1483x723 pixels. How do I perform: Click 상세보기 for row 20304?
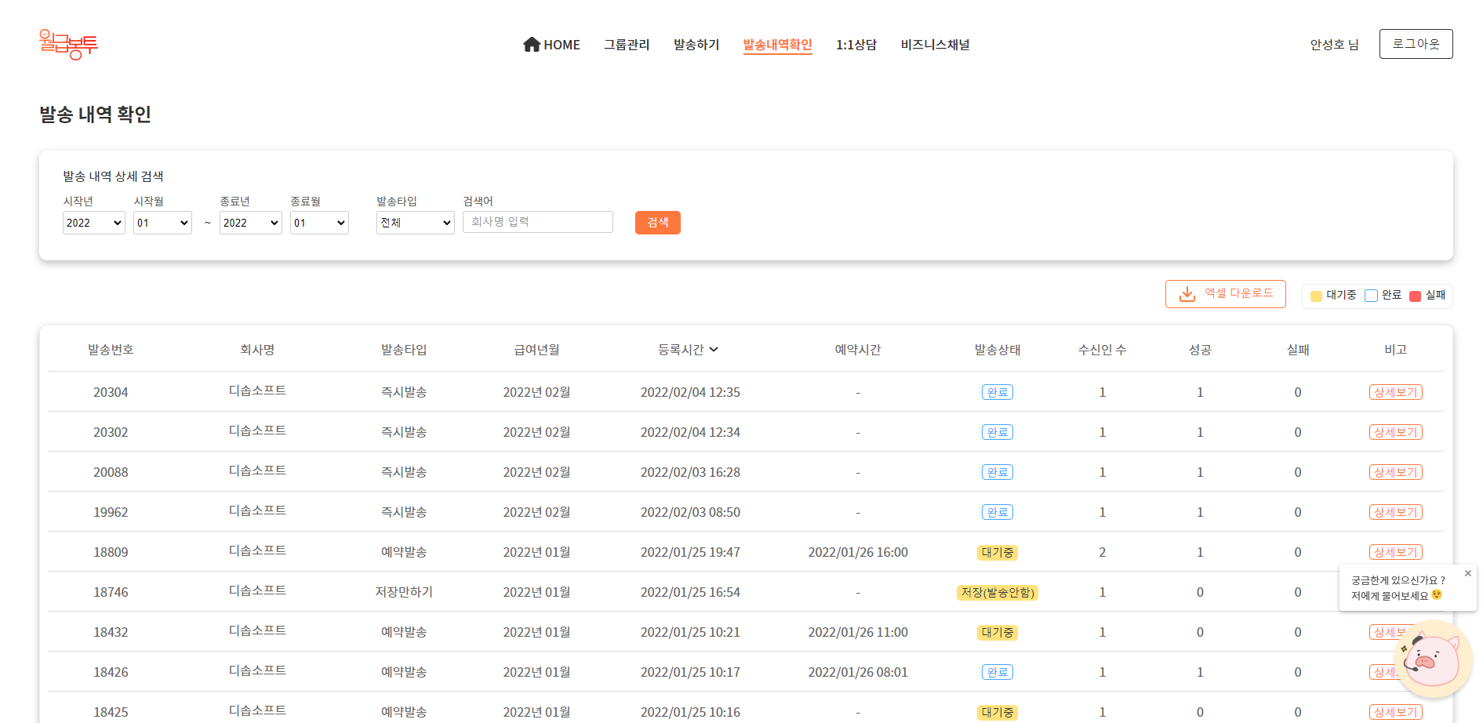pos(1396,392)
